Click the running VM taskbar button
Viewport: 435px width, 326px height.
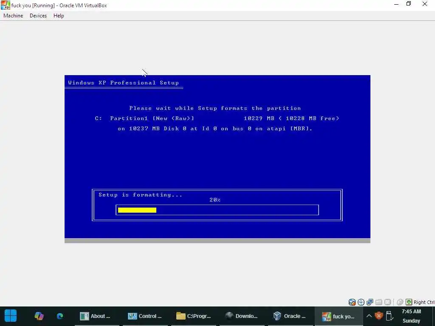339,316
